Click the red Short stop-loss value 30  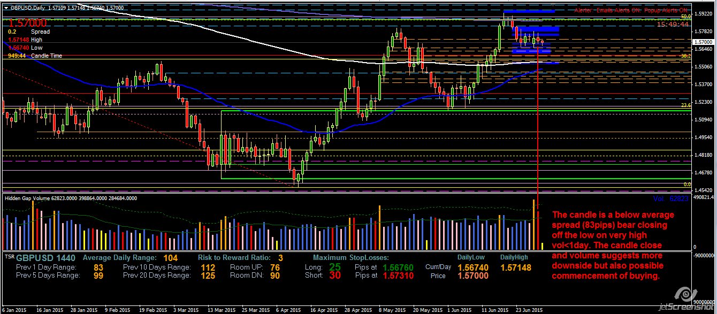(x=335, y=275)
